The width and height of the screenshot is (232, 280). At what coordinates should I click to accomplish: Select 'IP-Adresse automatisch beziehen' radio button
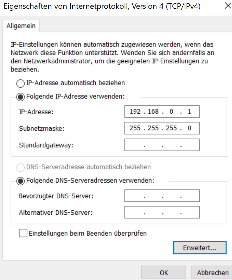click(x=20, y=83)
